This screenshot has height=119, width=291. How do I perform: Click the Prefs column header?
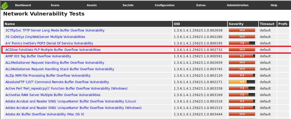[x=283, y=24]
